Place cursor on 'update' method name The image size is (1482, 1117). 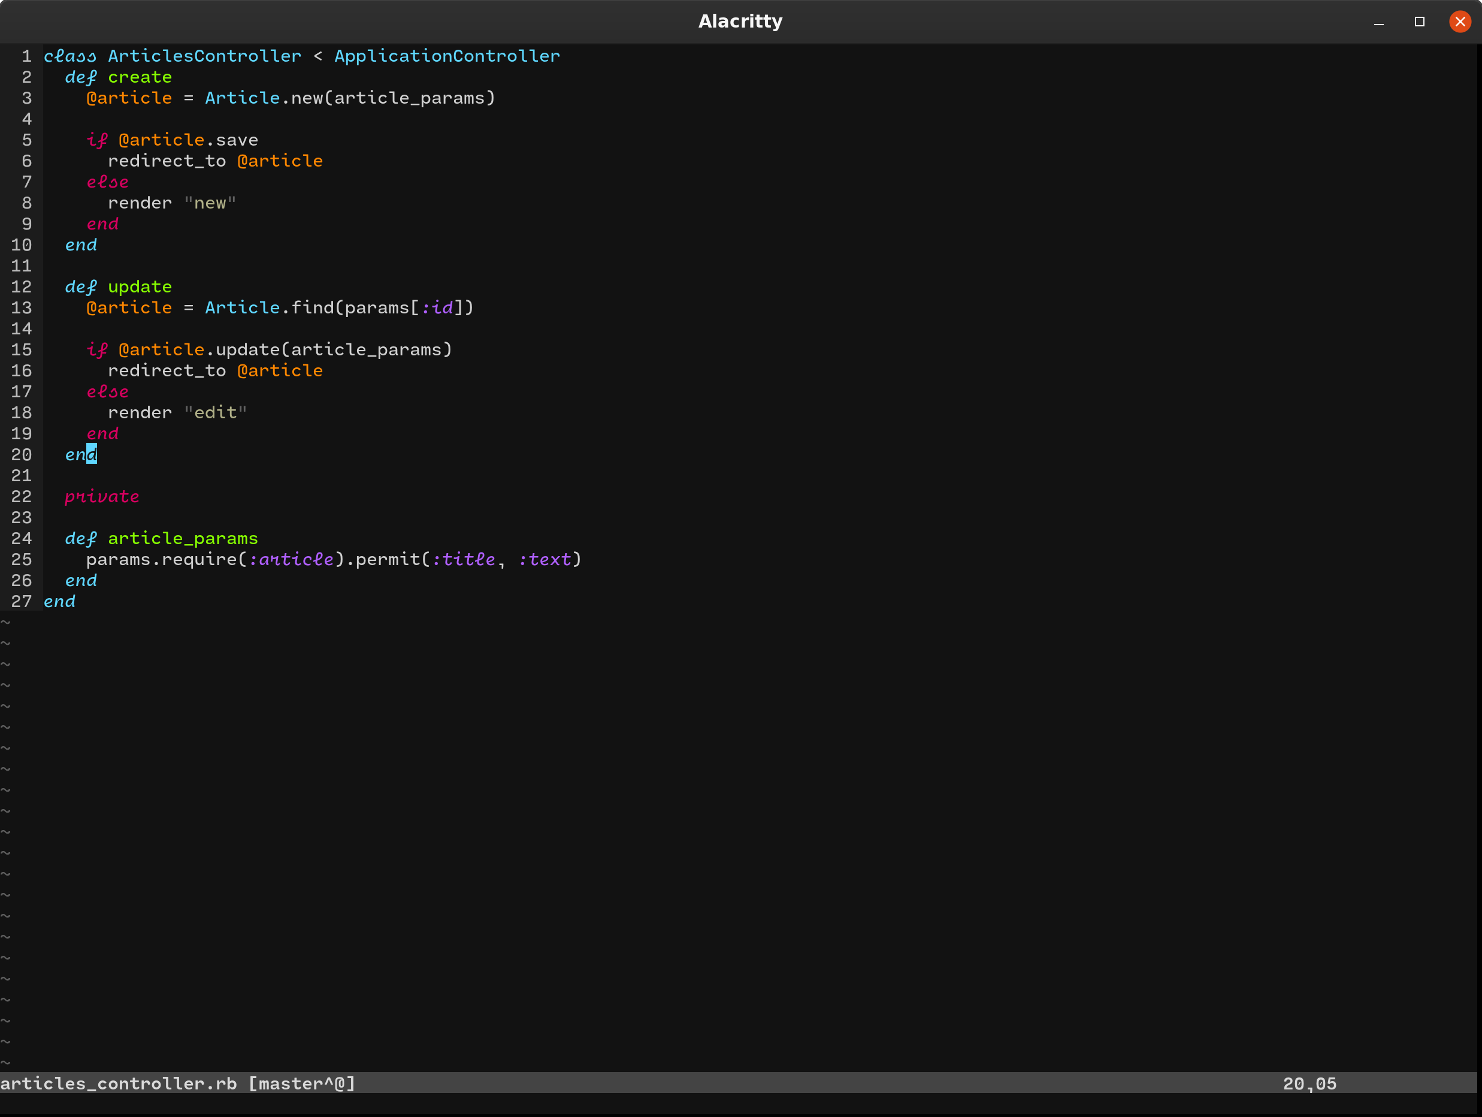(140, 287)
